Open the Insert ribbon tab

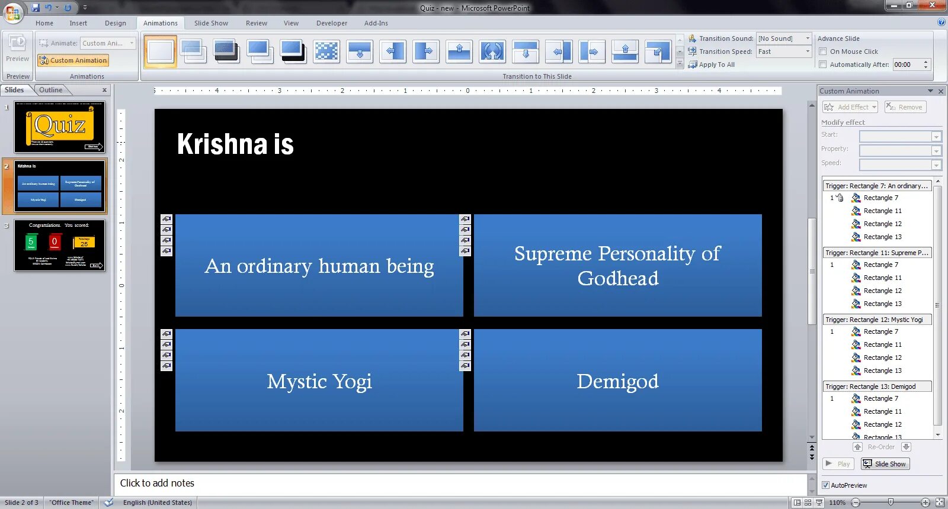click(x=78, y=23)
